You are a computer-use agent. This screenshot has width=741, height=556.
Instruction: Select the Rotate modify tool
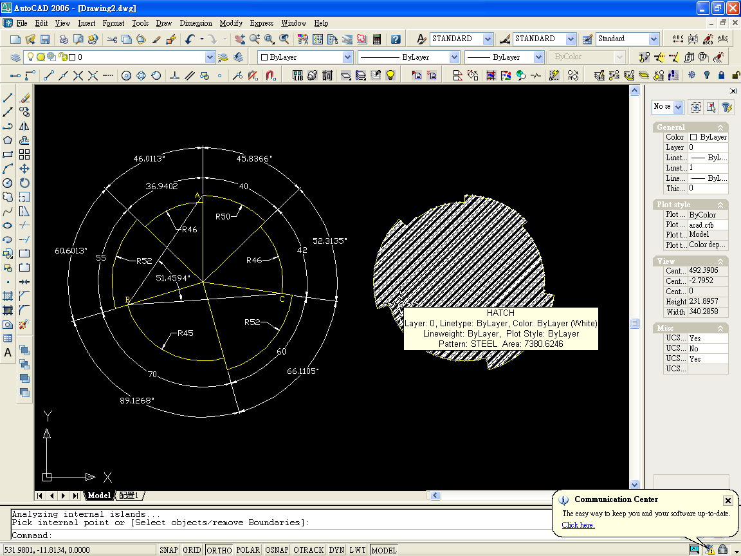click(24, 183)
